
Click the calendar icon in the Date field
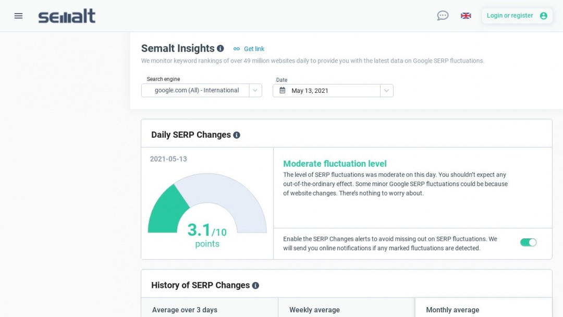[x=282, y=90]
